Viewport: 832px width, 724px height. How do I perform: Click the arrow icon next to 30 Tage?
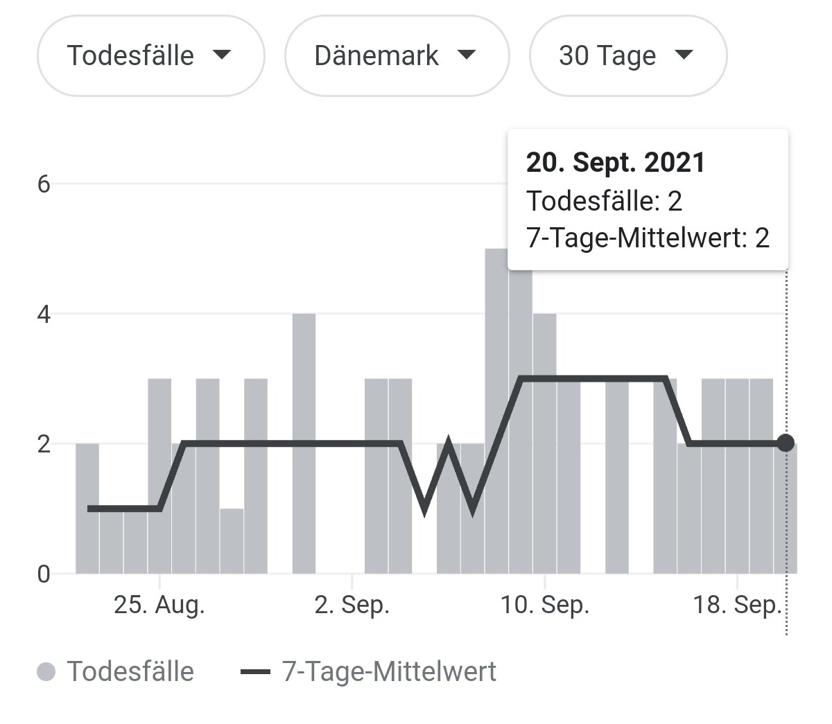pyautogui.click(x=684, y=55)
